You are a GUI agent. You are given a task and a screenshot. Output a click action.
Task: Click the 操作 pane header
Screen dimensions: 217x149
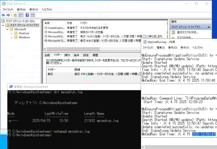tap(190, 22)
